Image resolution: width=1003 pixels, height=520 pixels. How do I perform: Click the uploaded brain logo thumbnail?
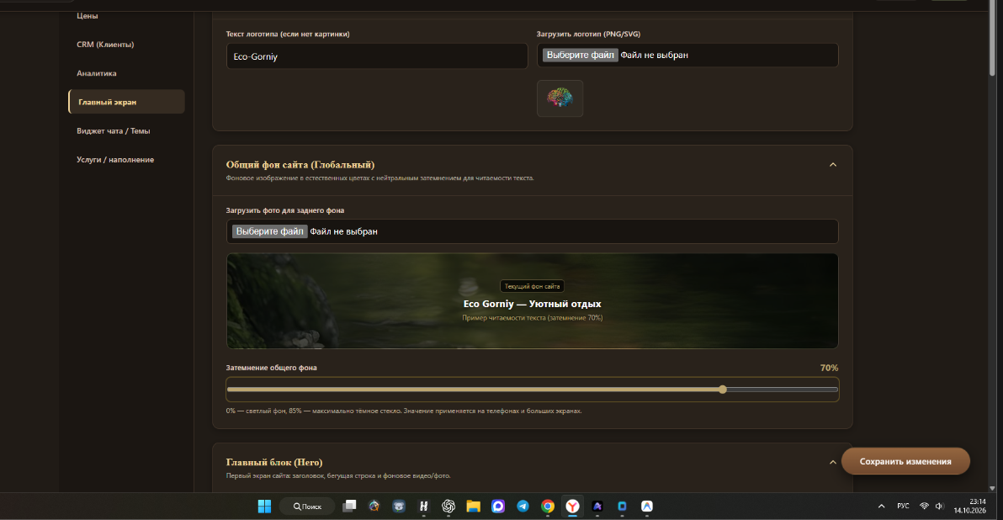[560, 98]
